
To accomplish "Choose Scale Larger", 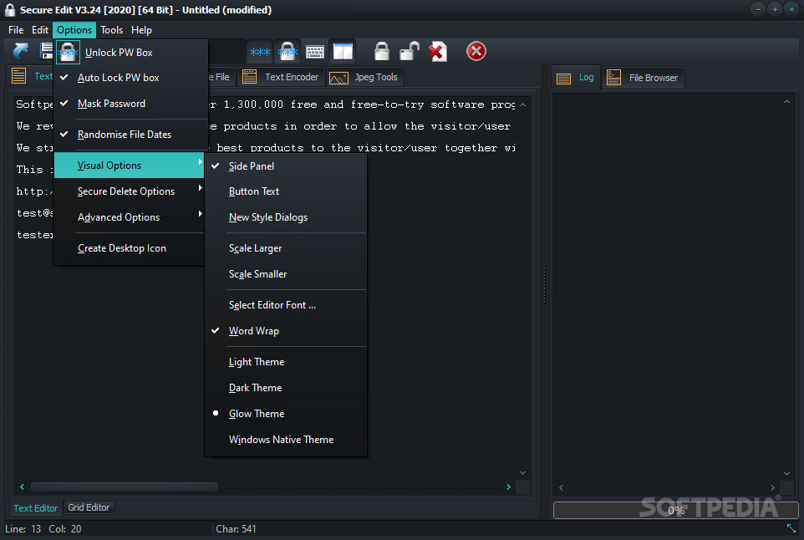I will click(x=286, y=248).
